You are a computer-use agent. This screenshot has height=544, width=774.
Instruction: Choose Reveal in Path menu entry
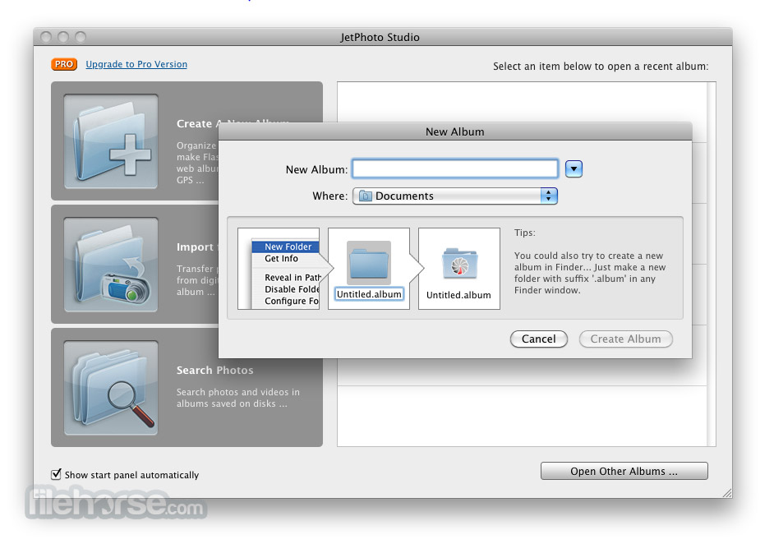click(293, 278)
